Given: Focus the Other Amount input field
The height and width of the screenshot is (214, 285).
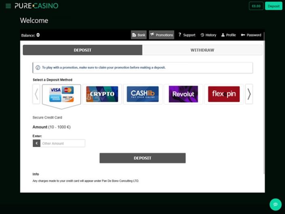Looking at the screenshot, I should [63, 143].
